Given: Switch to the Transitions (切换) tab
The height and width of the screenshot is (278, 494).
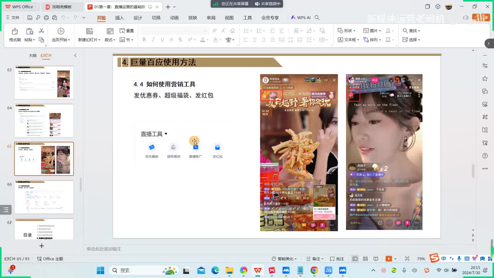Looking at the screenshot, I should click(x=156, y=18).
